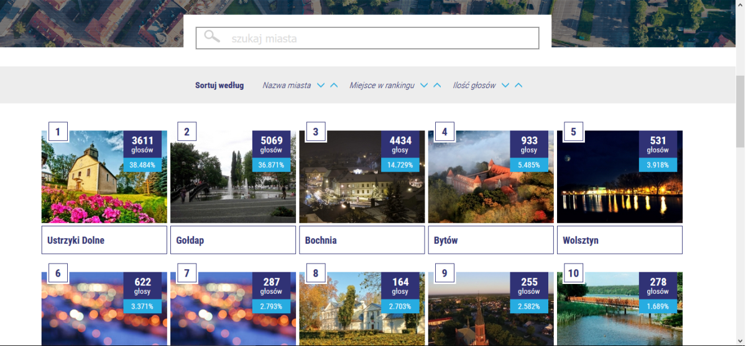Click the 3.918% percentage label
Screen dimensions: 746x346
[658, 165]
